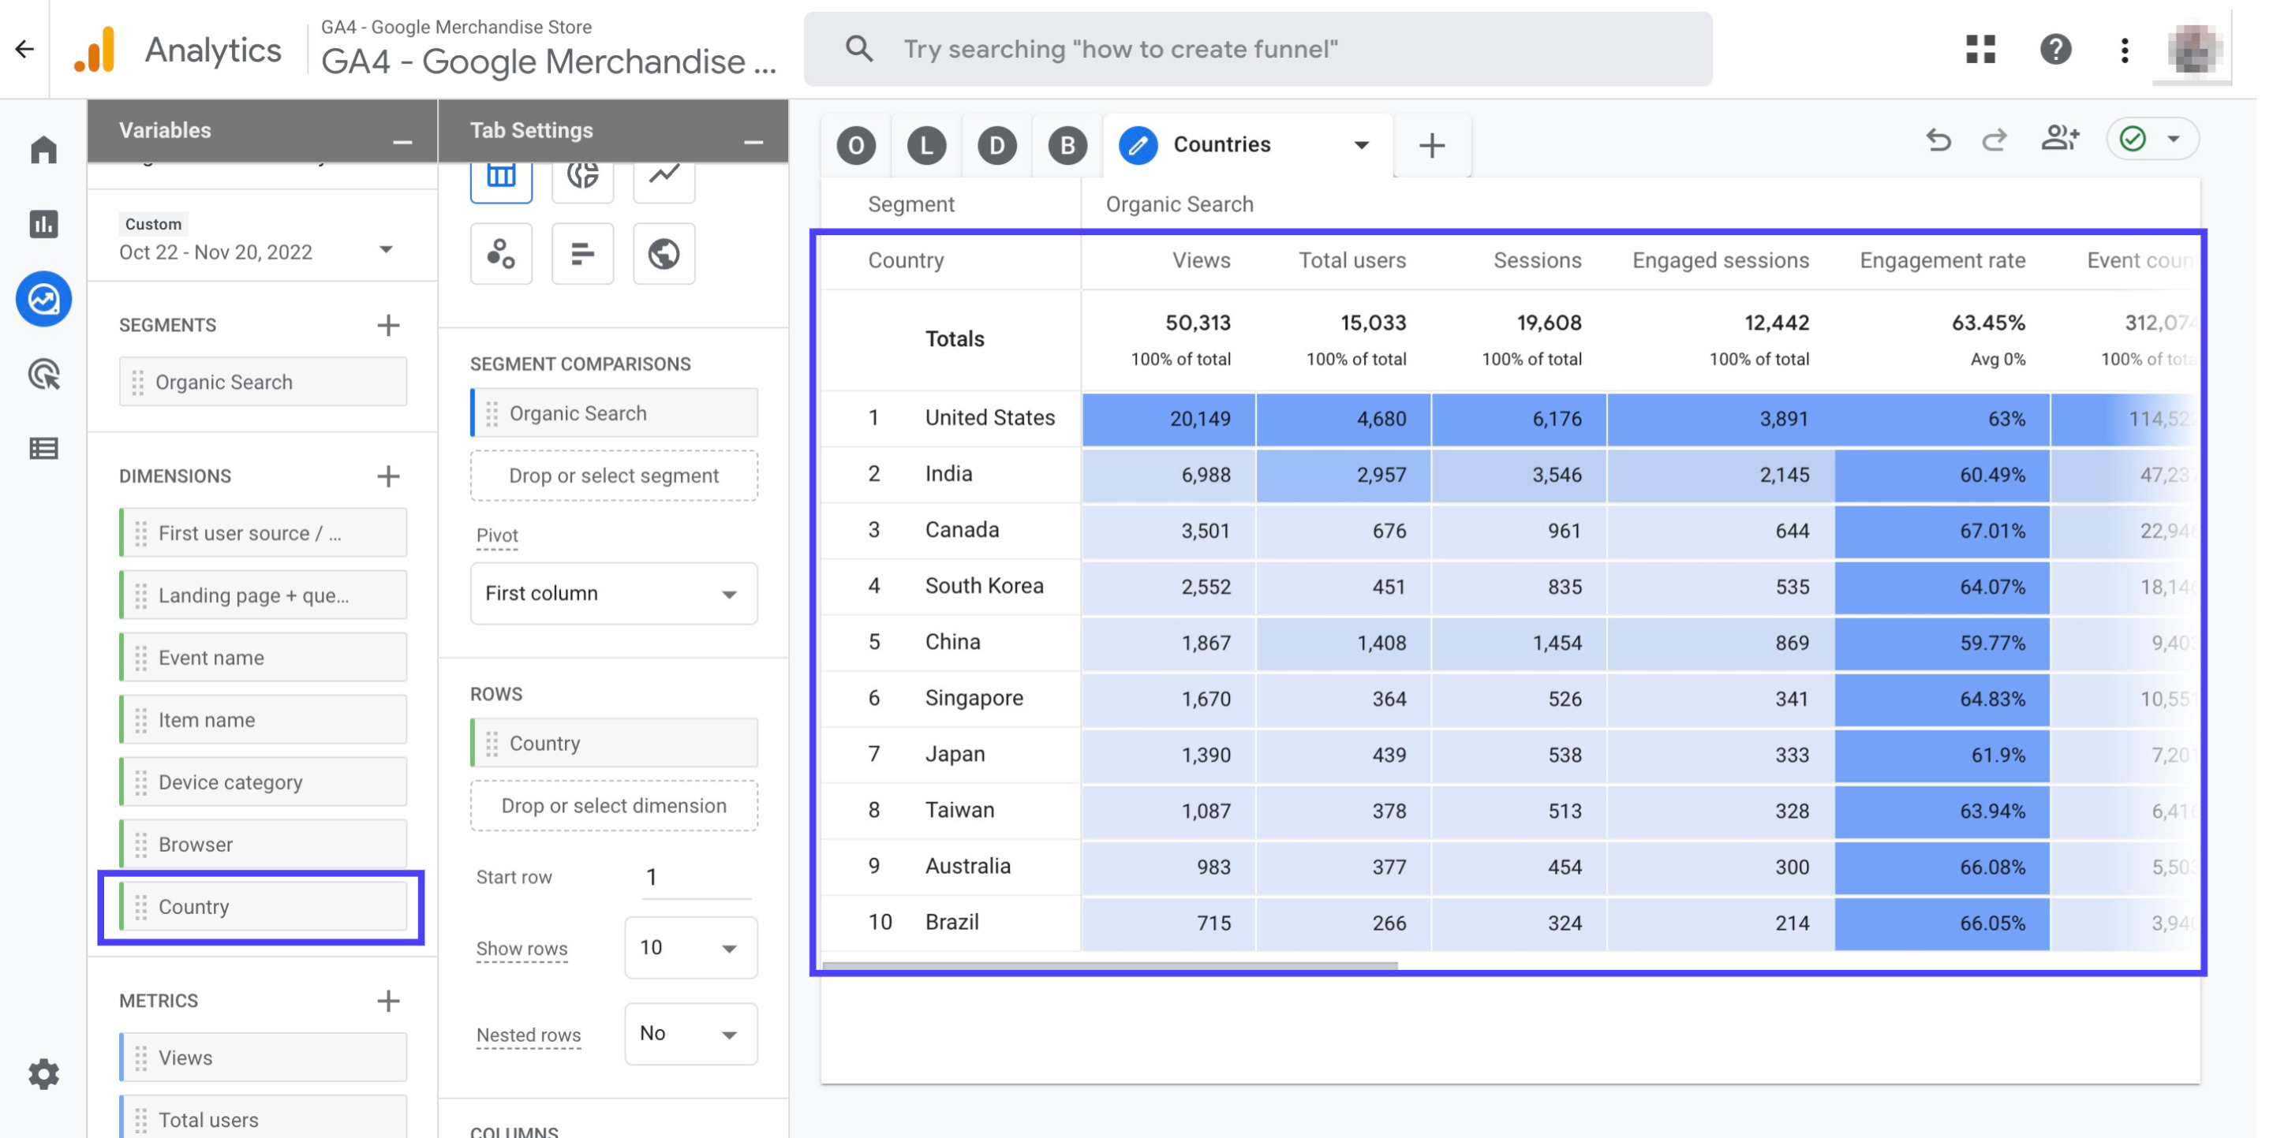The image size is (2273, 1138).
Task: Undo the last change
Action: 1938,140
